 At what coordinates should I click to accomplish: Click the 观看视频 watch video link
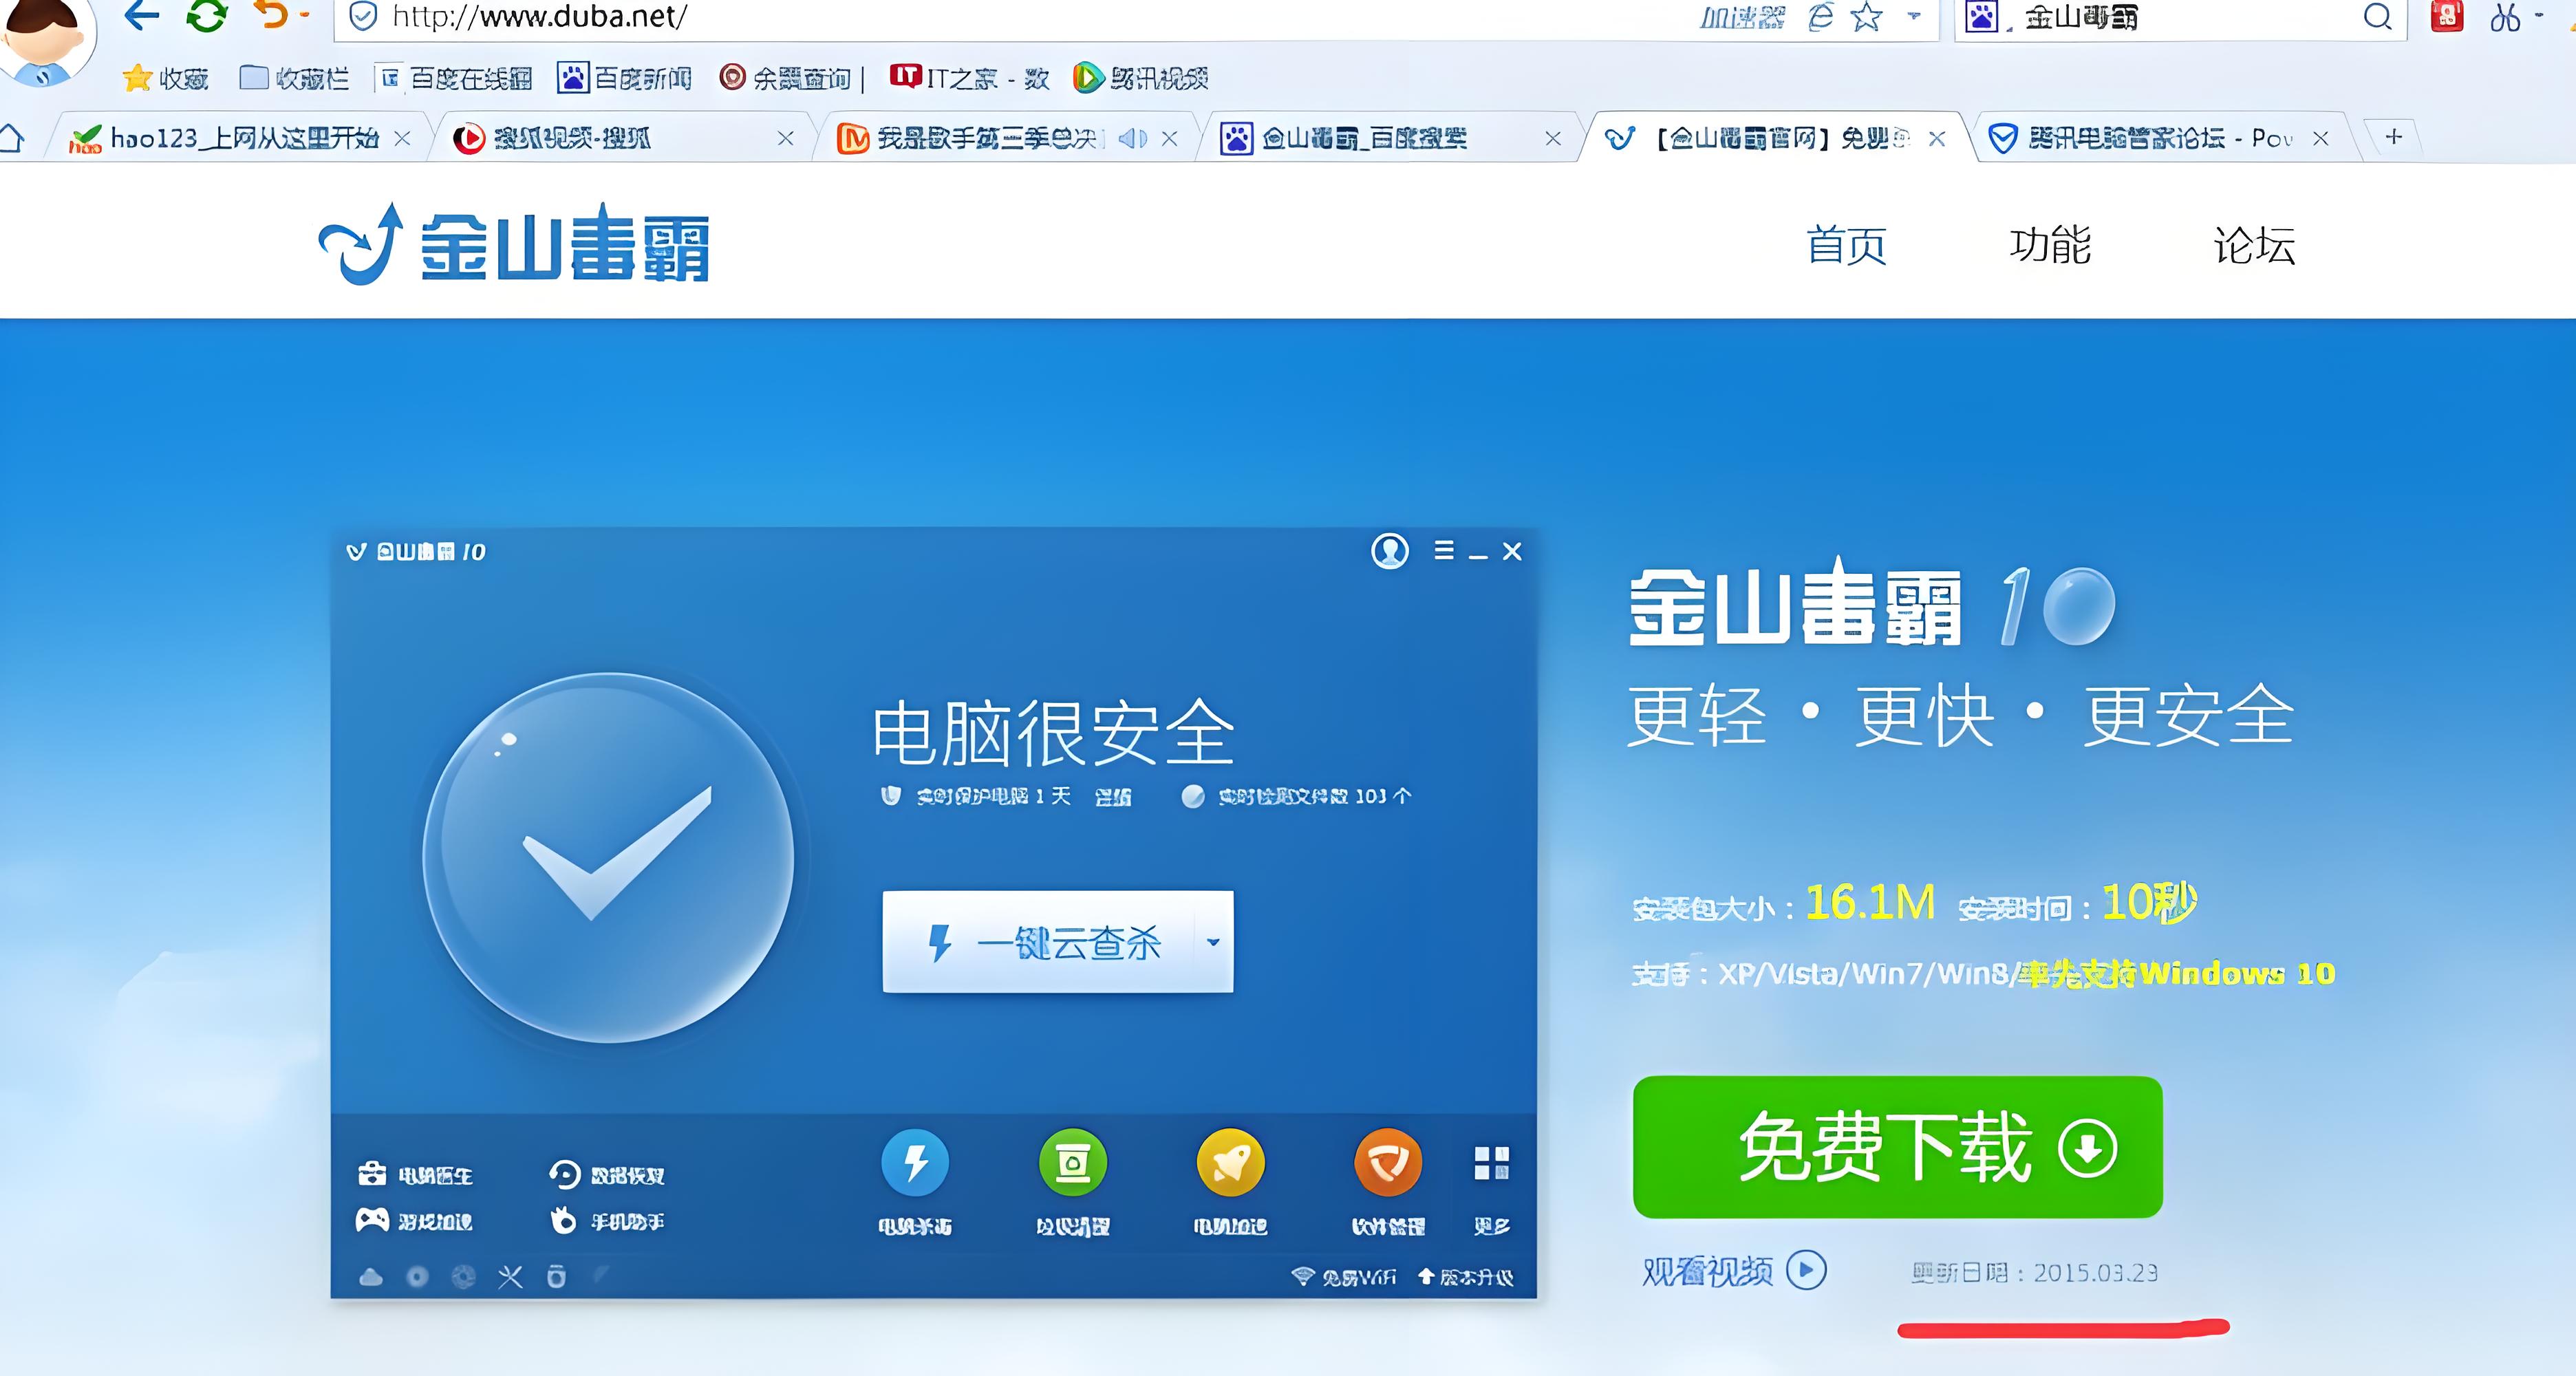click(x=1735, y=1271)
